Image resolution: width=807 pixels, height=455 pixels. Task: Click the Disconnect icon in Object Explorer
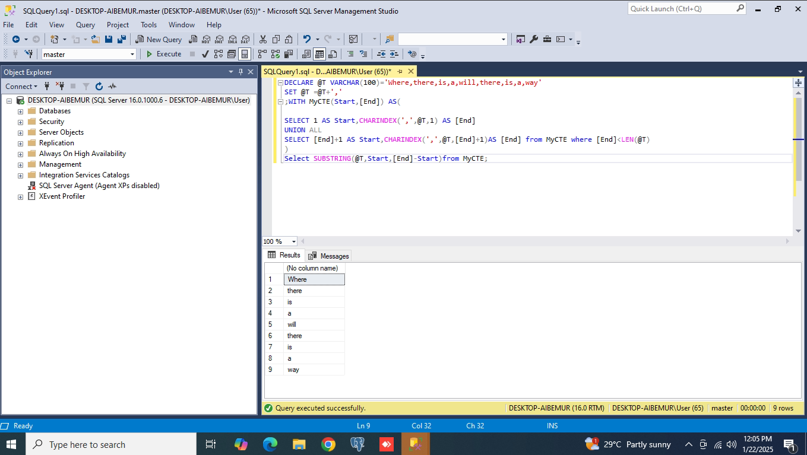click(x=60, y=87)
